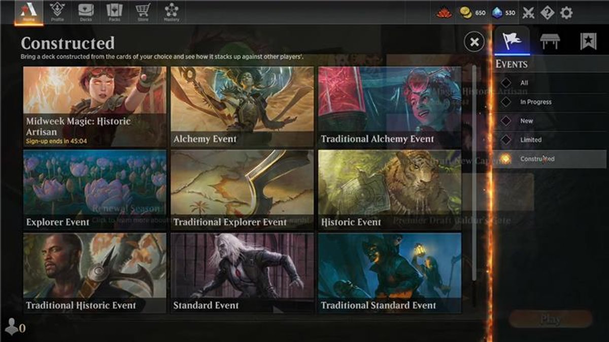
Task: Open the crossed swords icon
Action: tap(529, 13)
